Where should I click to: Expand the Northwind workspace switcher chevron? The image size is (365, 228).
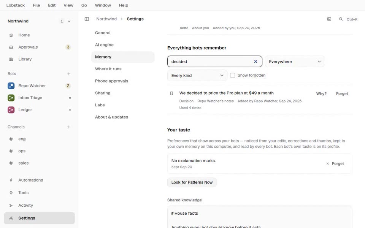tap(69, 21)
